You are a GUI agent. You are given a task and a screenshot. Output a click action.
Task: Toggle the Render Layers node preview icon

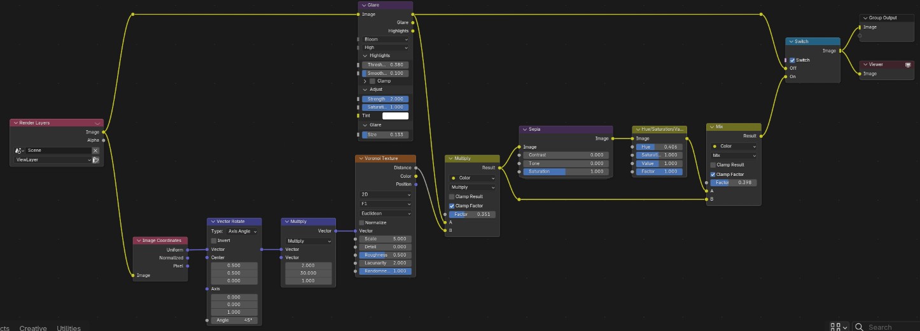click(97, 123)
